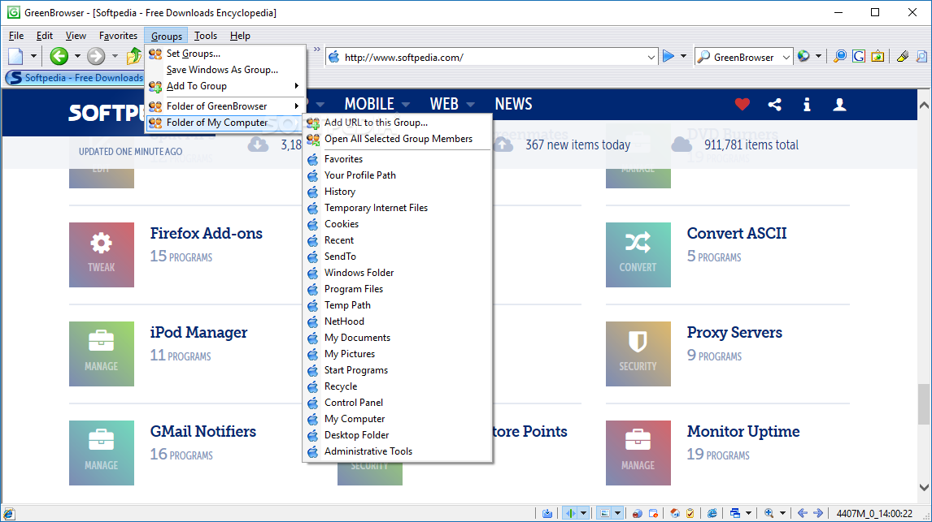The image size is (932, 522).
Task: Click the find-in-page magnifier icon
Action: click(921, 56)
